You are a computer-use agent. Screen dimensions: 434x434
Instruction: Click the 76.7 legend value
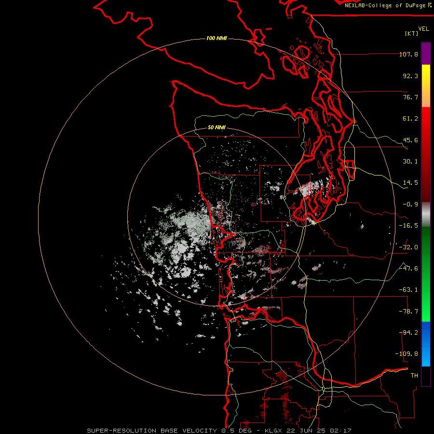410,97
